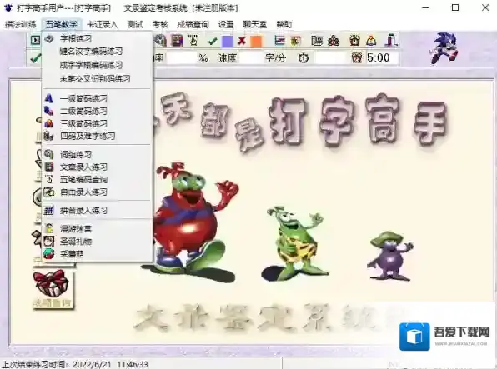Click the exit door toolbar icon
The height and width of the screenshot is (369, 497).
pyautogui.click(x=391, y=40)
